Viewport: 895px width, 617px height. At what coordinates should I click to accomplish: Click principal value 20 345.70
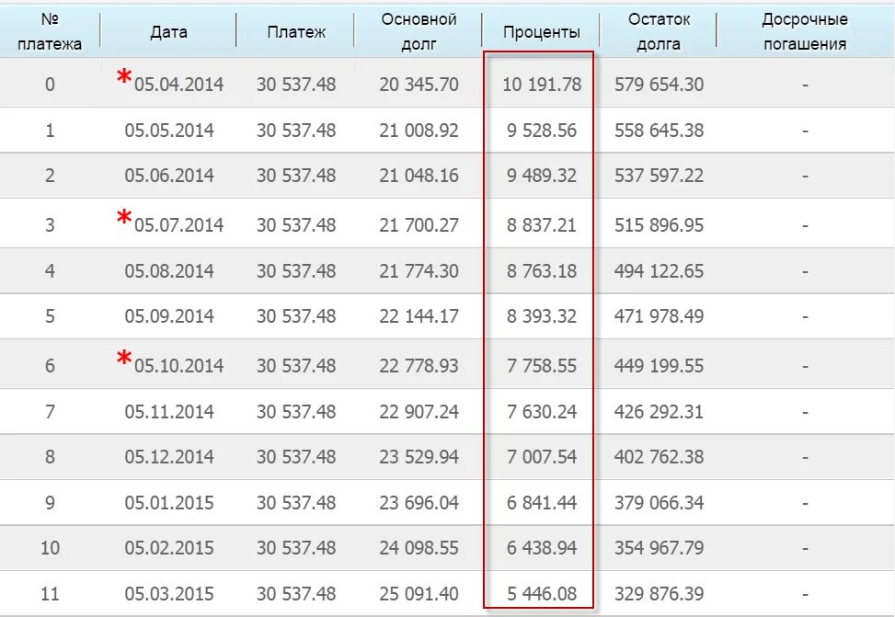click(x=419, y=85)
